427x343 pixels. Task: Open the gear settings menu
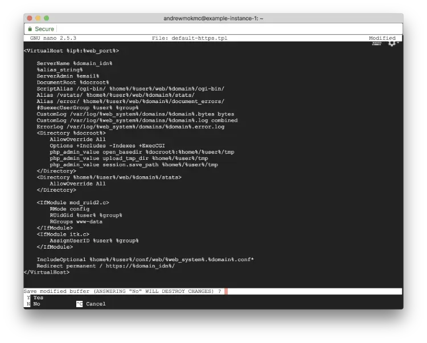pyautogui.click(x=392, y=43)
